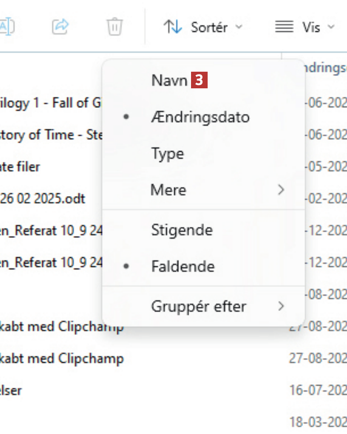Choose Stigende sort order

coord(182,230)
